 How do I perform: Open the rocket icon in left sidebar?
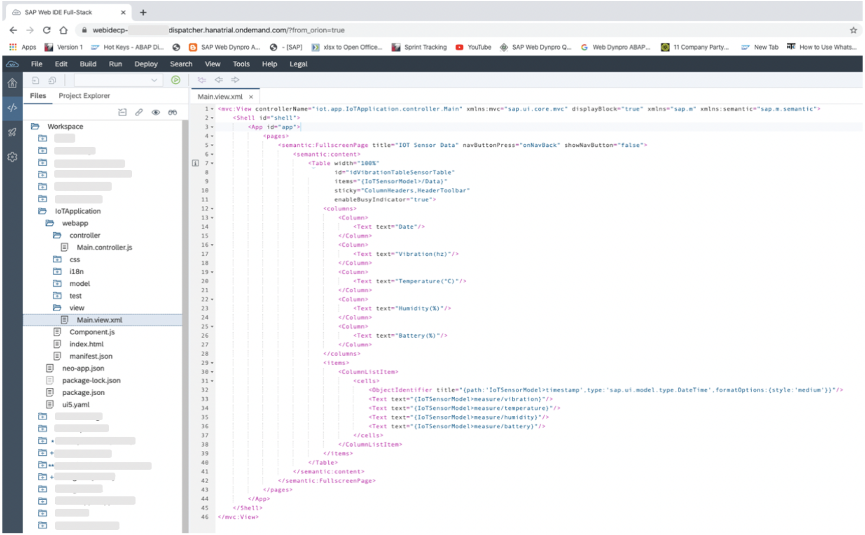coord(12,133)
